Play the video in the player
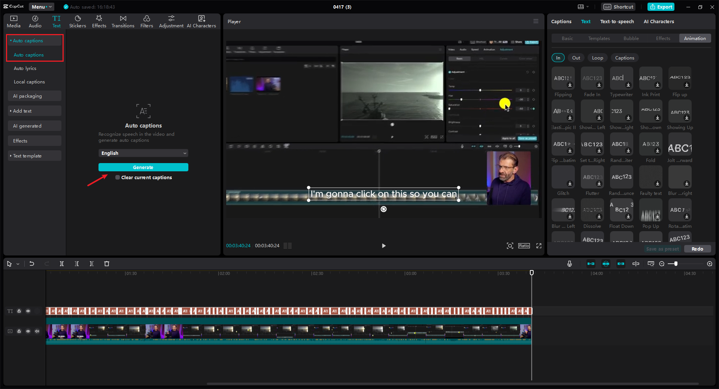 coord(383,246)
